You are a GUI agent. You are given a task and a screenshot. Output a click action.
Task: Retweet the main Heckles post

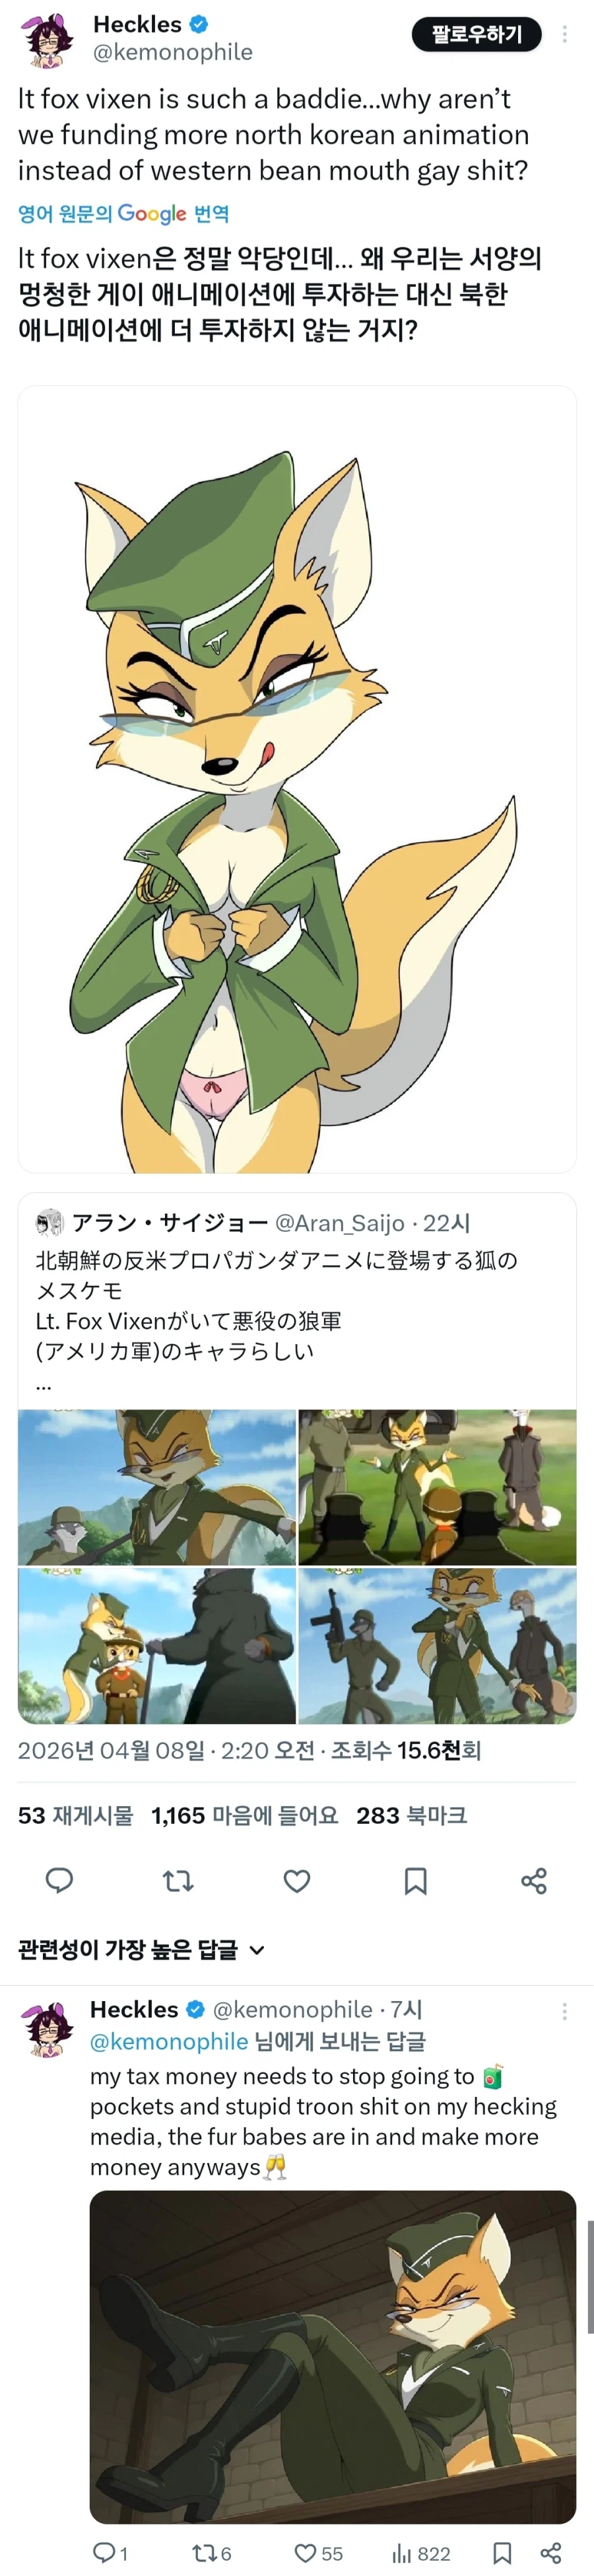[x=178, y=1881]
